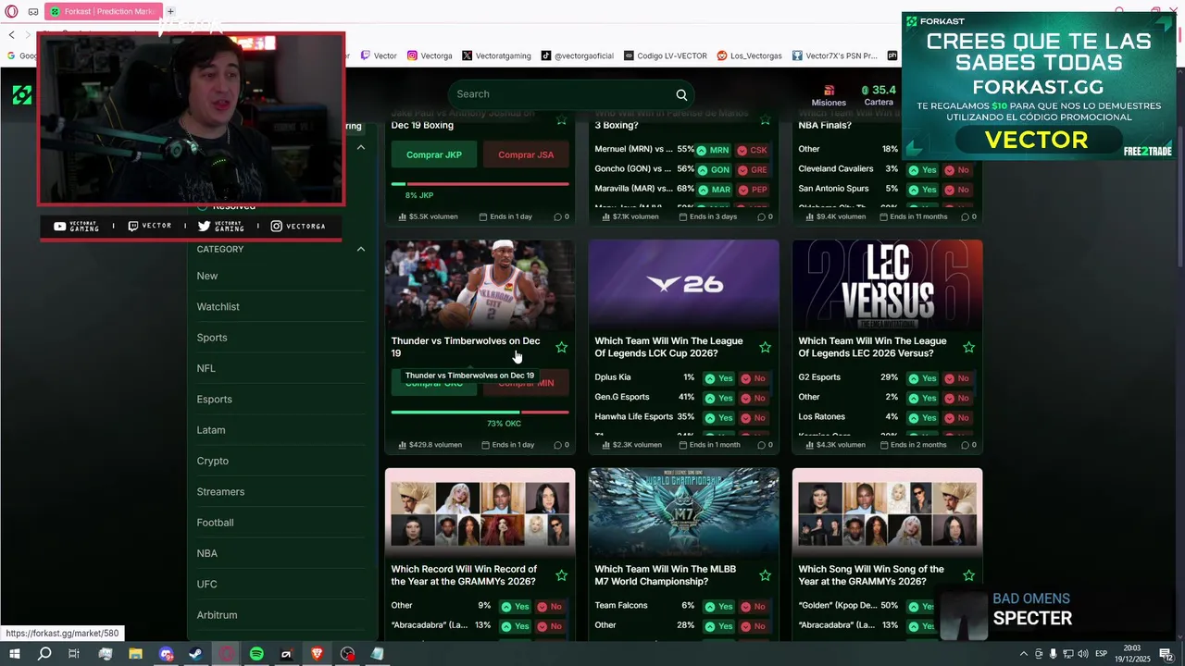Select the Arbitrum category
The width and height of the screenshot is (1185, 666).
coord(217,615)
